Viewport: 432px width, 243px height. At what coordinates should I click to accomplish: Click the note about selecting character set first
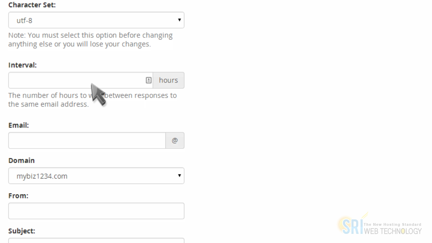click(90, 39)
